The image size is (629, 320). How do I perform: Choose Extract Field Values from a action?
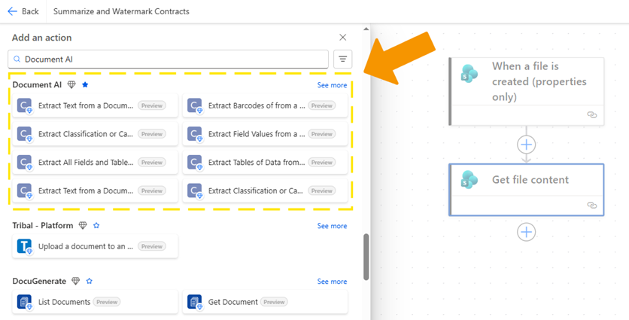265,134
